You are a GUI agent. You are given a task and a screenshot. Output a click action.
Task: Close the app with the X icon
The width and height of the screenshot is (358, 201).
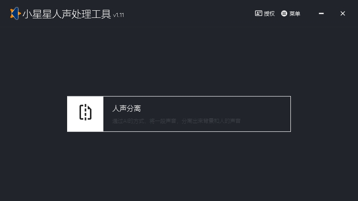tap(343, 13)
